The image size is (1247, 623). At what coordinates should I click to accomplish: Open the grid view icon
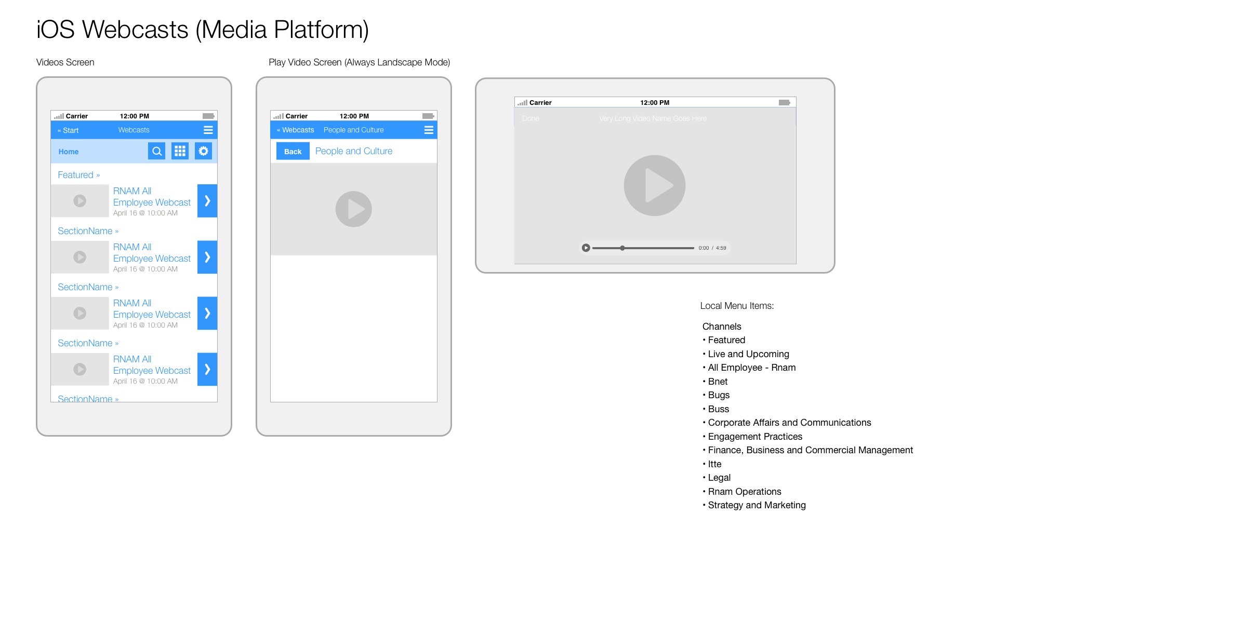pos(180,151)
